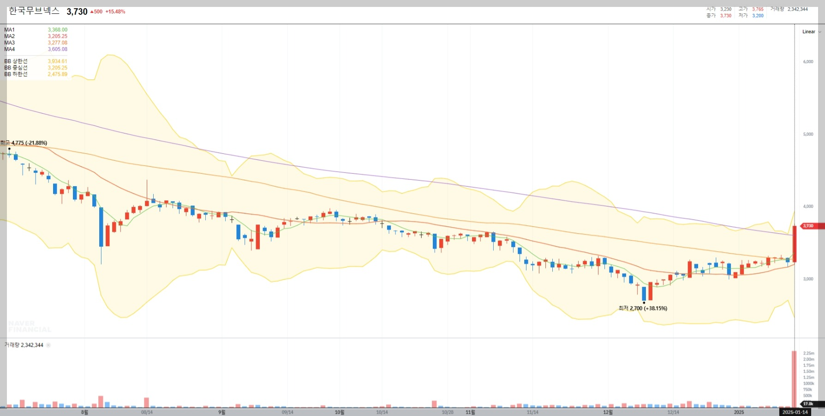825x416 pixels.
Task: Click the red 3,730 current price tag on the price axis
Action: [x=812, y=226]
